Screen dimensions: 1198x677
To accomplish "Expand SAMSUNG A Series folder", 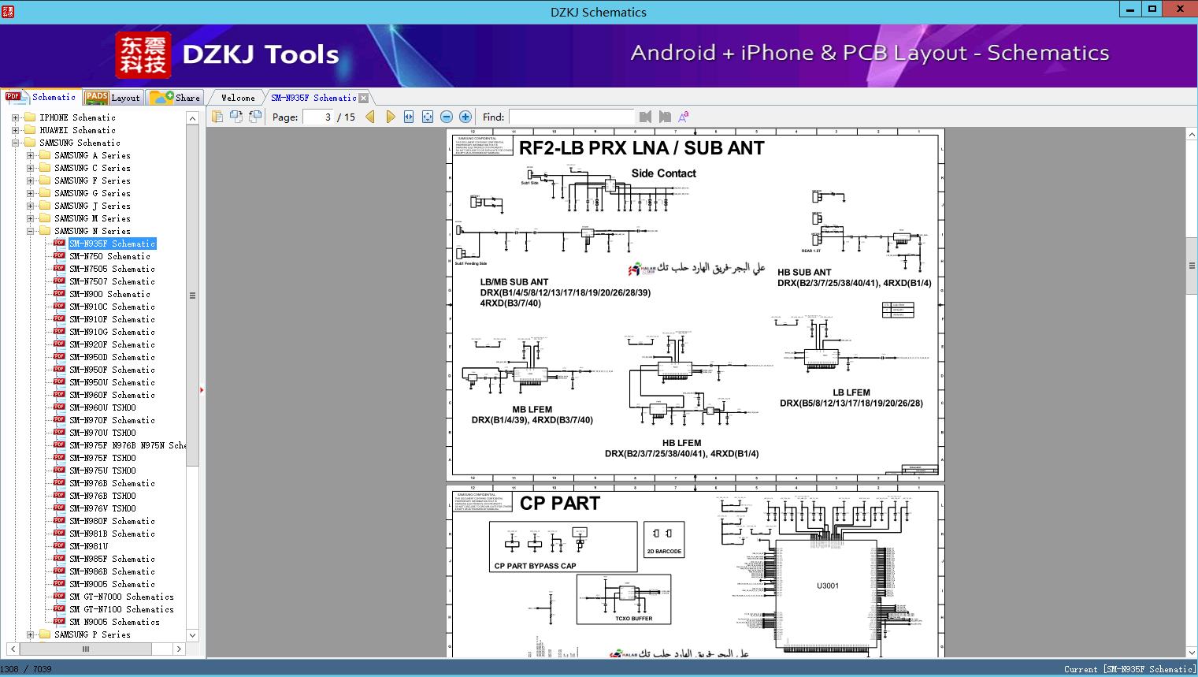I will point(30,155).
